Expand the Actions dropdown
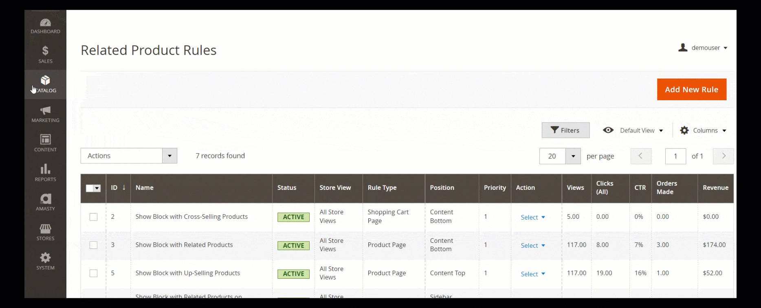The image size is (761, 308). [x=169, y=156]
